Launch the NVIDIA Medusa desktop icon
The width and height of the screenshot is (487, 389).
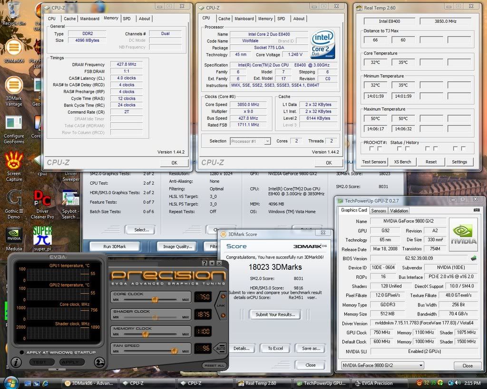pos(14,239)
